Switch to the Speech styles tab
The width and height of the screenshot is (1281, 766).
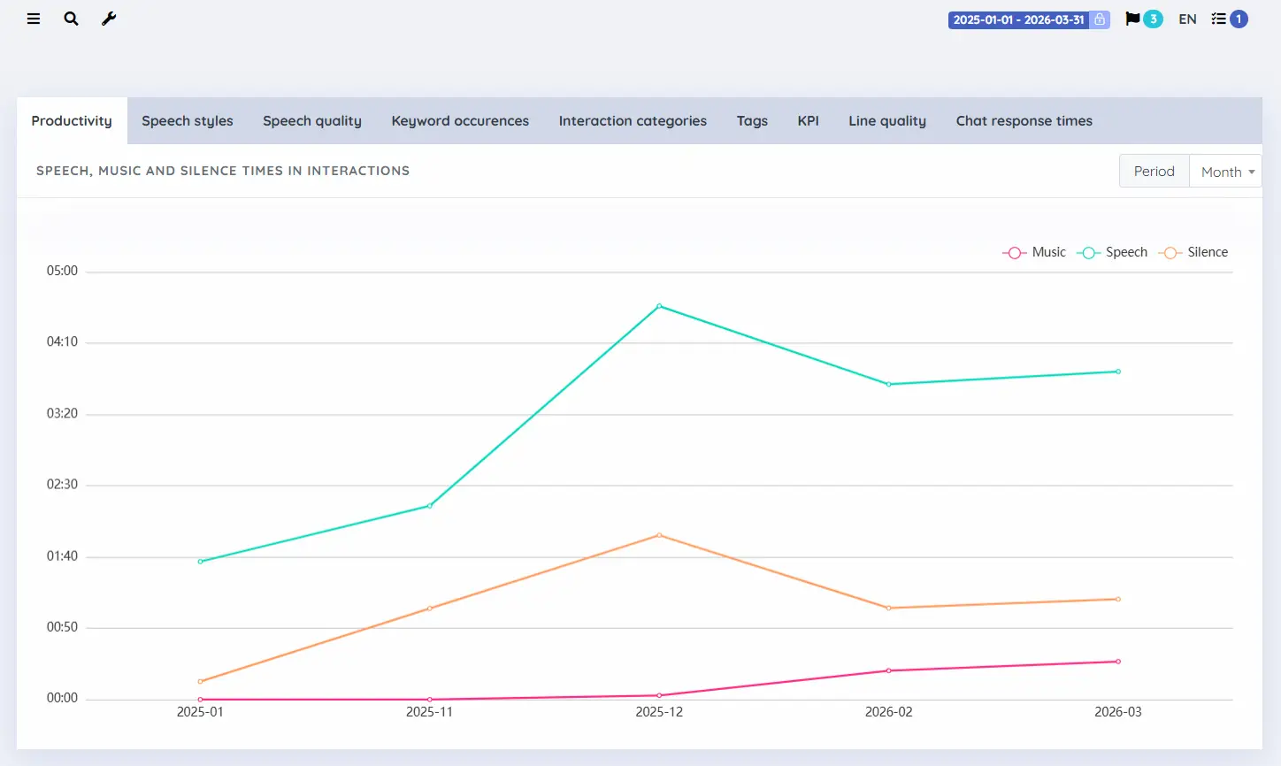(188, 121)
